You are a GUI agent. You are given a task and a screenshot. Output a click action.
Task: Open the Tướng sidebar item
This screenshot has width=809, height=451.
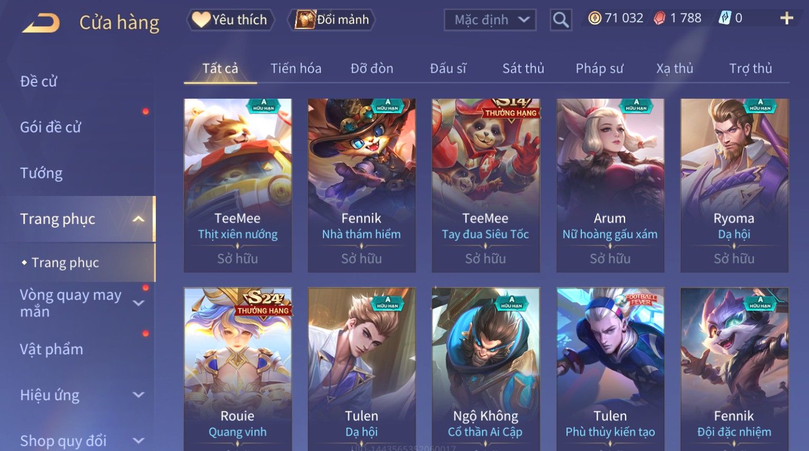pyautogui.click(x=41, y=173)
